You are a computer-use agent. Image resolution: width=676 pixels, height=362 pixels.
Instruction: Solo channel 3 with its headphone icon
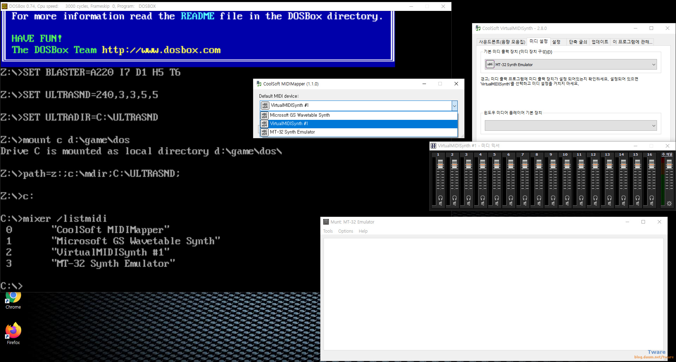pos(469,198)
